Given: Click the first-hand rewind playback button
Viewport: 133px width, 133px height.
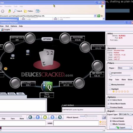Looking at the screenshot, I should [30, 117].
